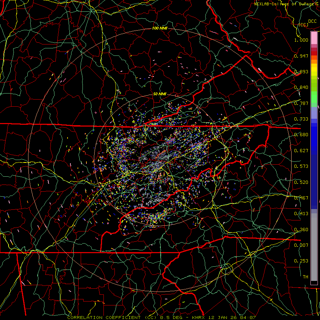Screen dimensions: 320x320
Task: Click the TH label on the scale
Action: pos(305,277)
